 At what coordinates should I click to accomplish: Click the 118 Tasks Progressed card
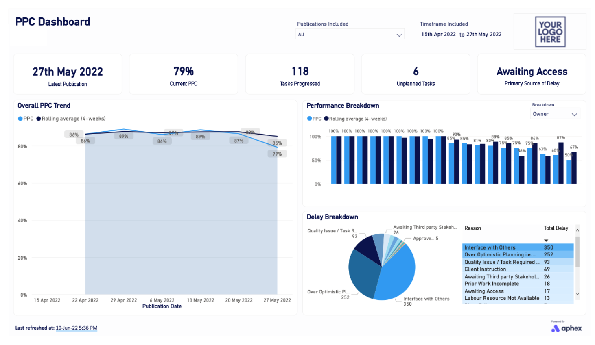[300, 74]
